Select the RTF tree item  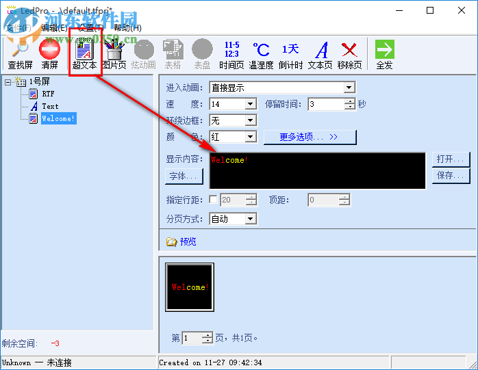pyautogui.click(x=48, y=94)
